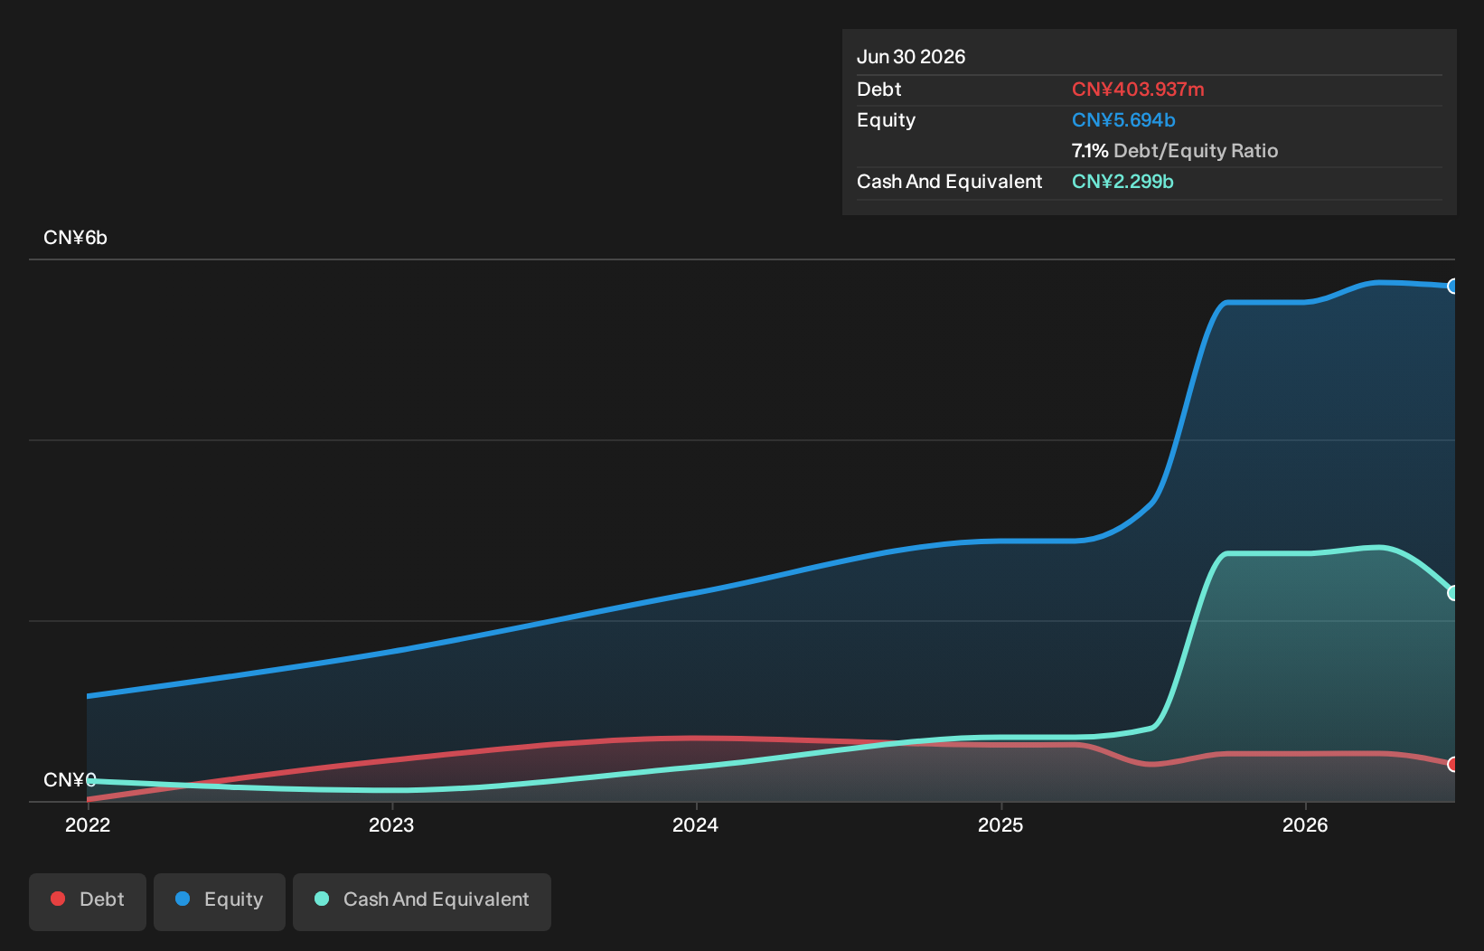Viewport: 1484px width, 951px height.
Task: Click the red Debt legend dot
Action: (x=58, y=899)
